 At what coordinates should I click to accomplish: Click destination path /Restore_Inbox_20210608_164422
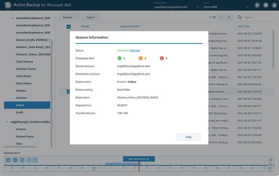pos(138,97)
